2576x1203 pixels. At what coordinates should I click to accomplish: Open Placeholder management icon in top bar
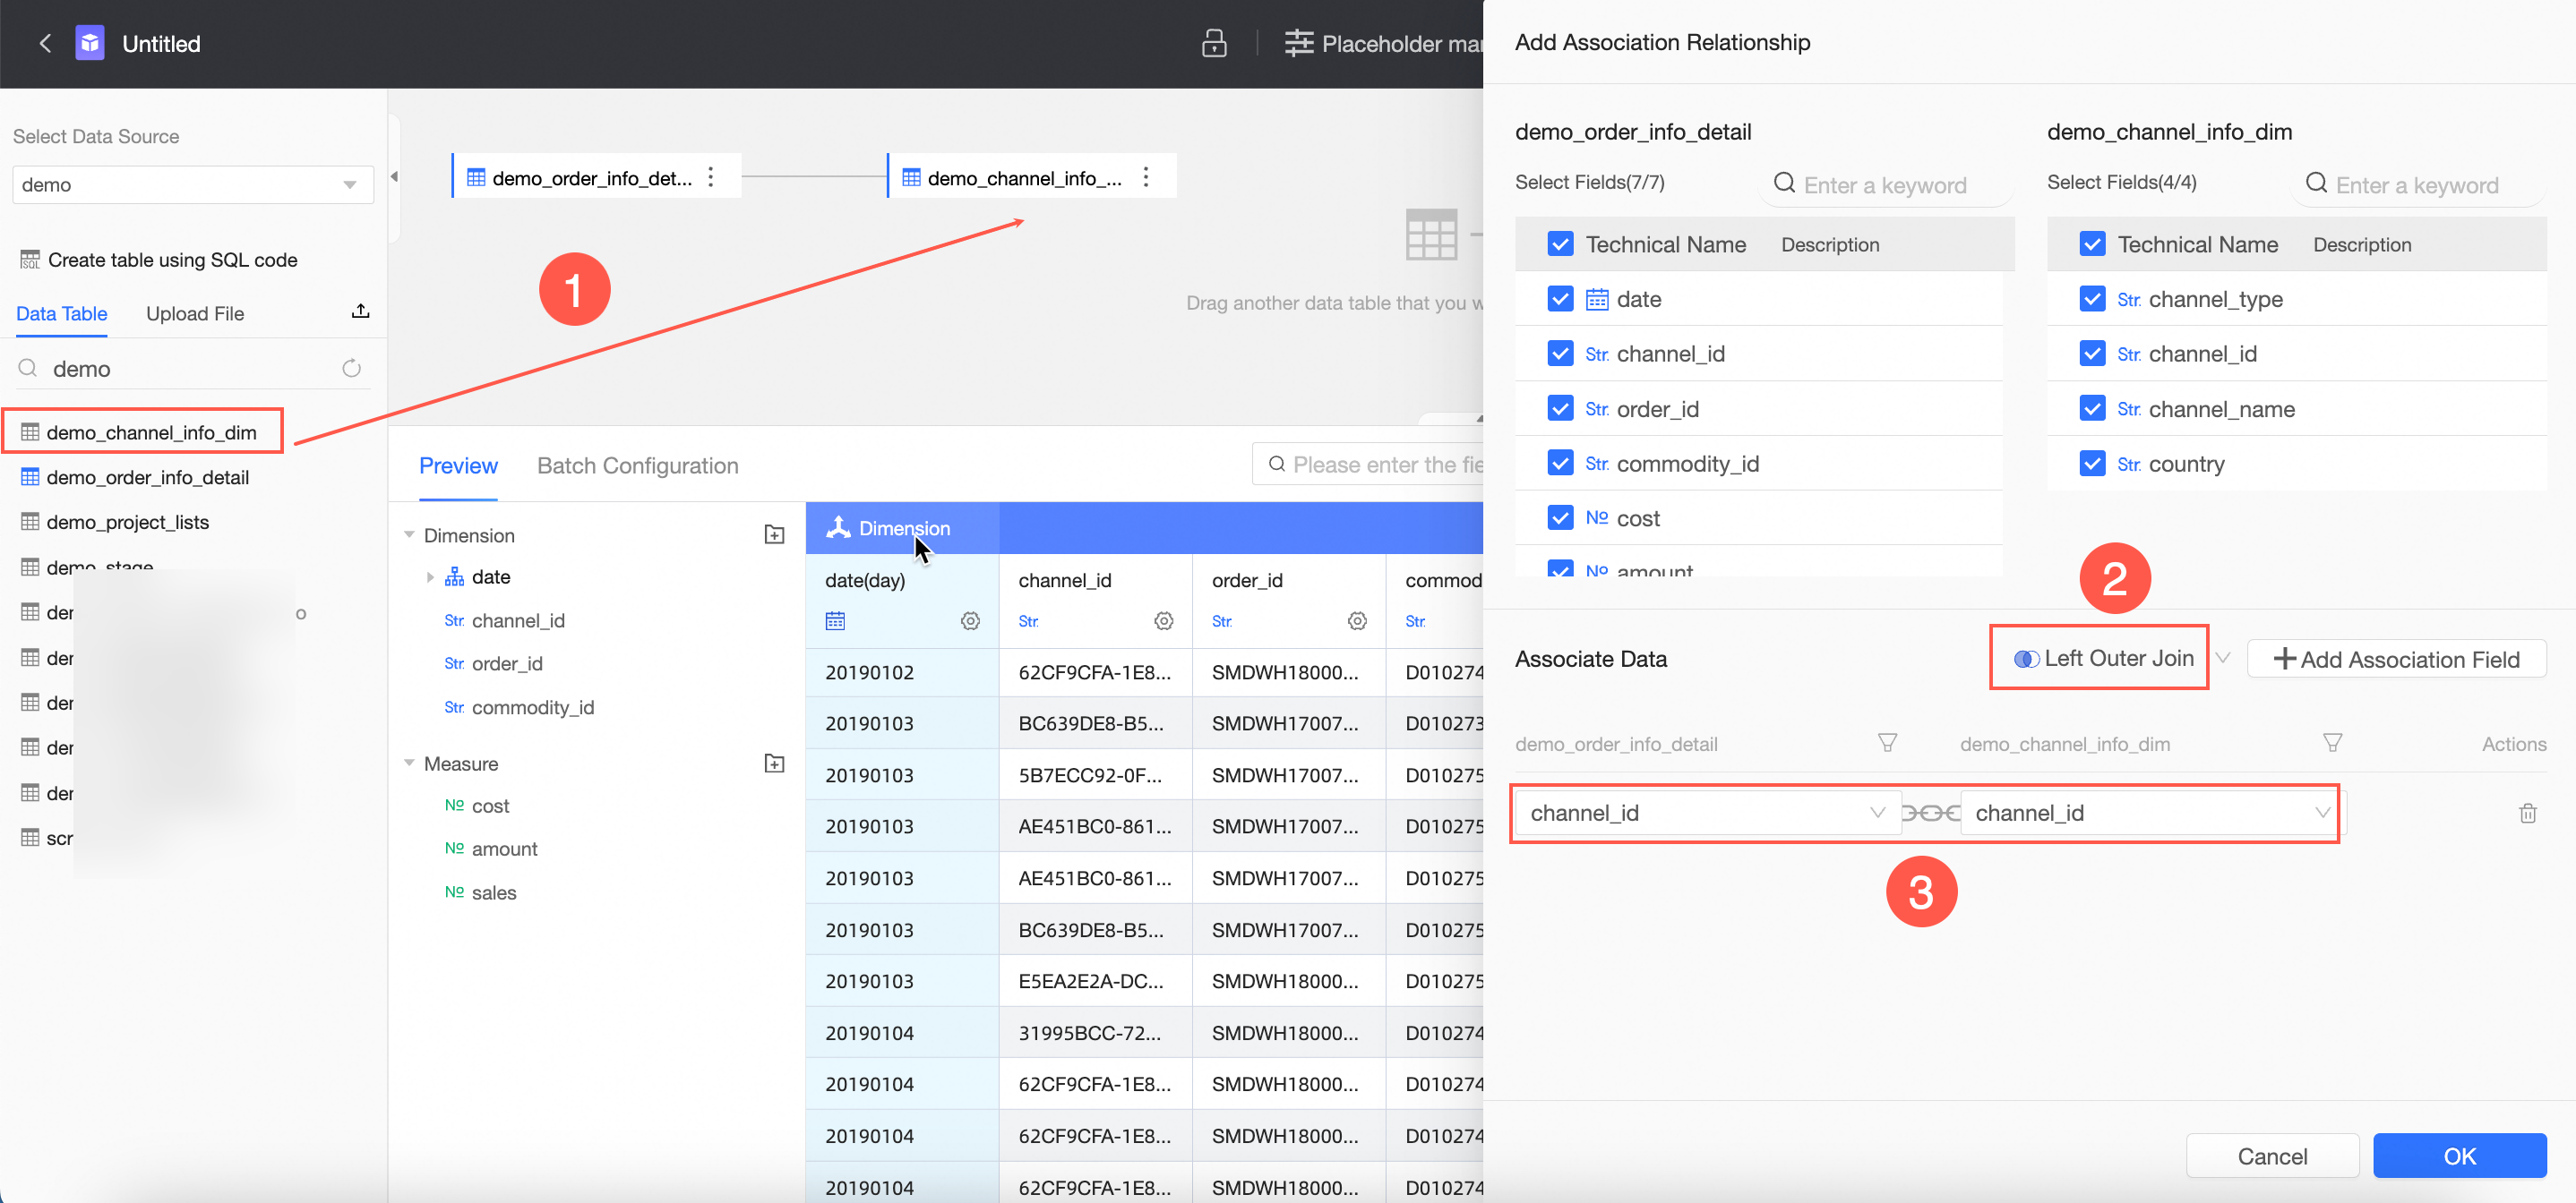click(x=1299, y=43)
